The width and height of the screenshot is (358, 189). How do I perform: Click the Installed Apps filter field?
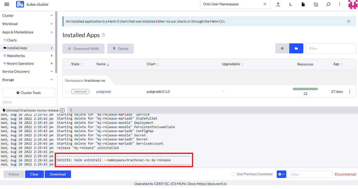[x=330, y=49]
